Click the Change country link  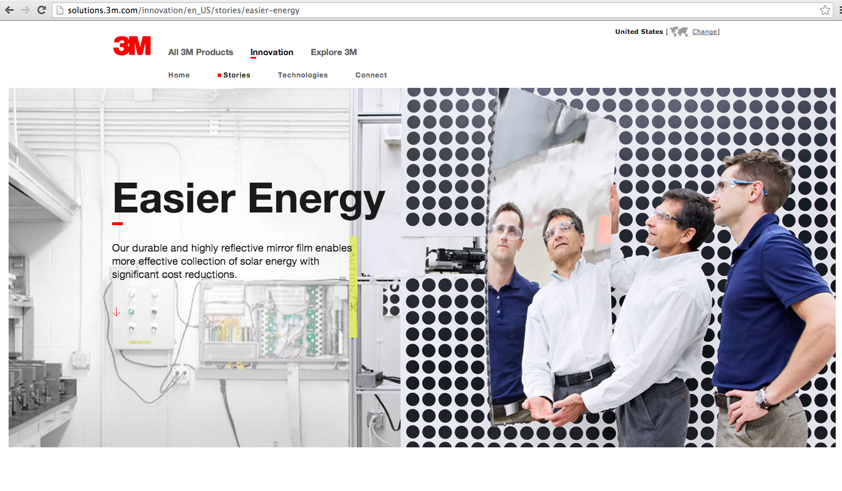(705, 32)
